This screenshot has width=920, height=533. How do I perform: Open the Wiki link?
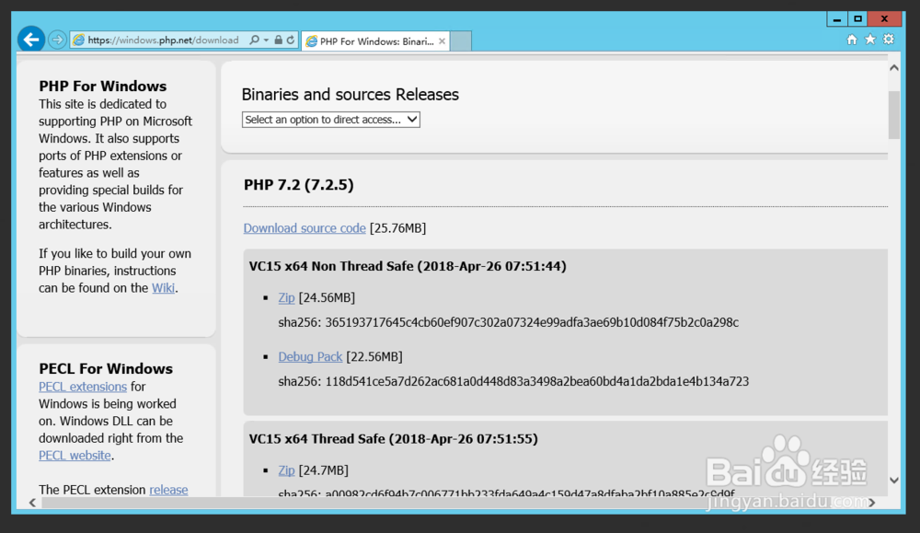163,287
